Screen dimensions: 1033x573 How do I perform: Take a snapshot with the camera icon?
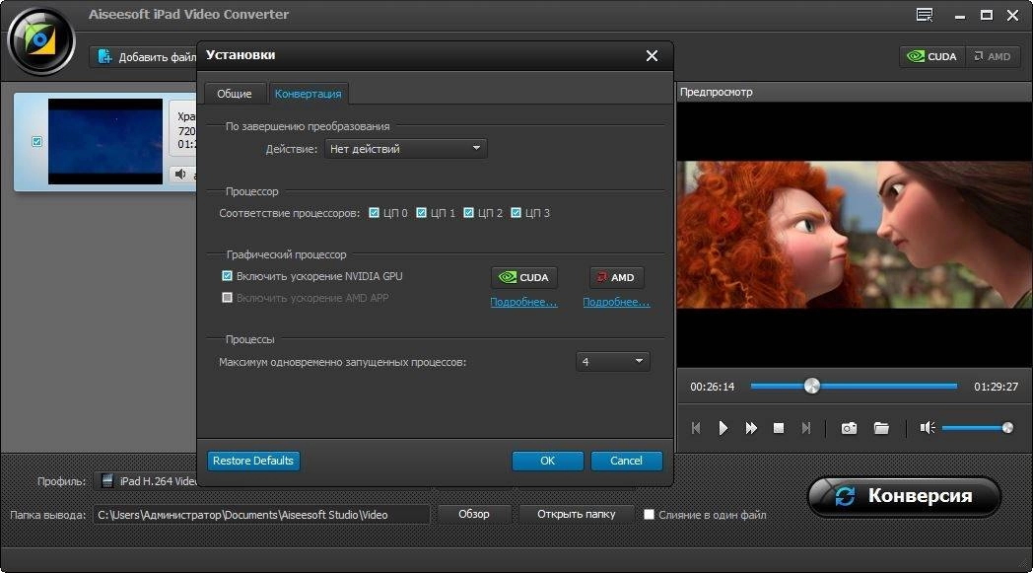[850, 428]
